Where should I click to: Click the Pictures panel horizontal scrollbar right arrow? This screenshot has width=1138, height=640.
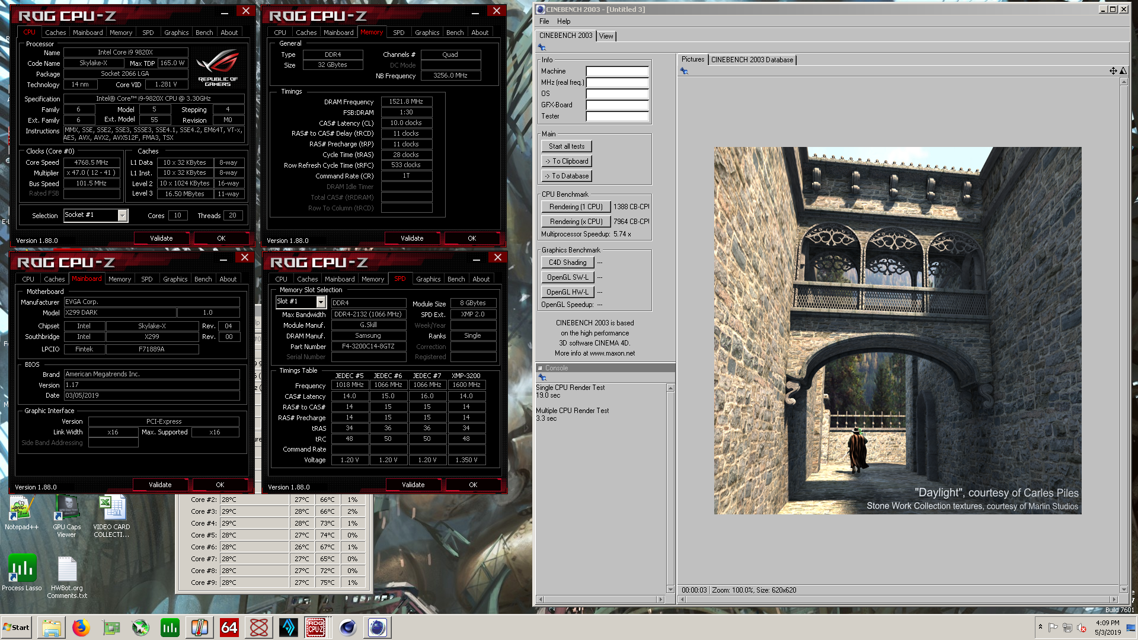1114,600
